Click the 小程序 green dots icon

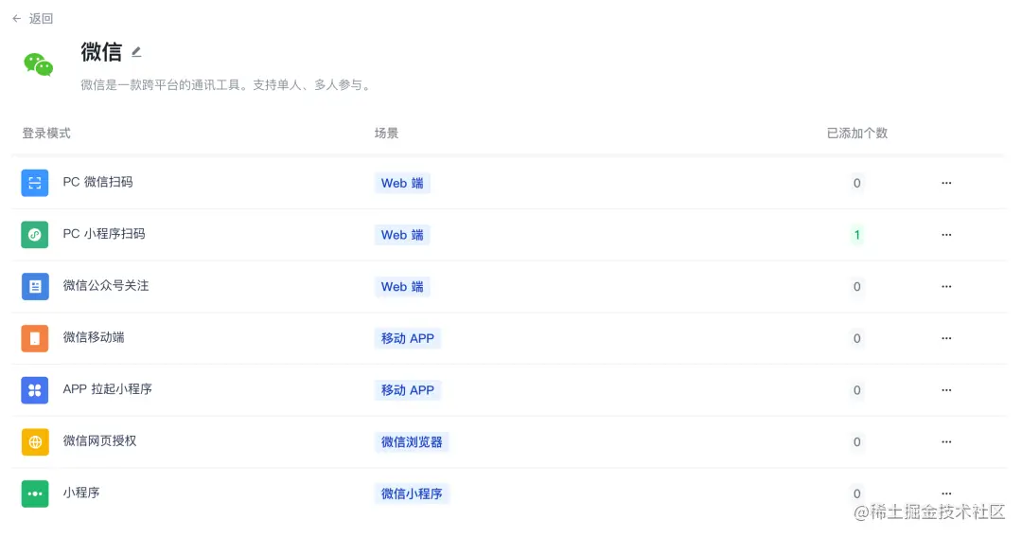pos(35,493)
